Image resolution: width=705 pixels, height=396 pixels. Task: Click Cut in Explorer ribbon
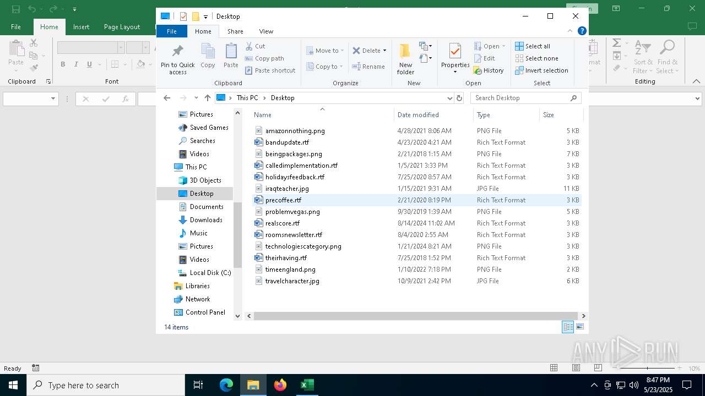tap(255, 46)
